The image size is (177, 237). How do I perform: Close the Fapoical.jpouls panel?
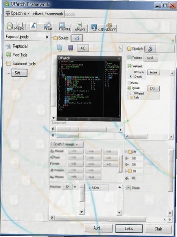[47, 37]
